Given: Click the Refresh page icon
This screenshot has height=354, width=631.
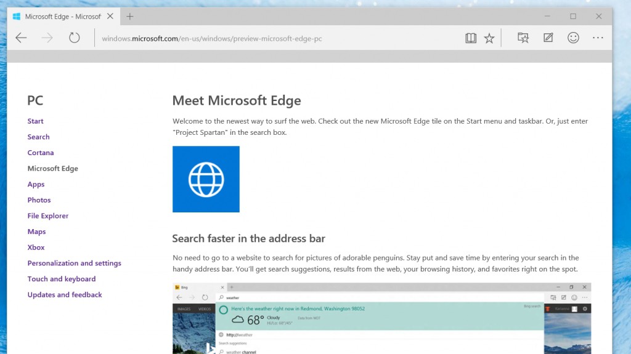Looking at the screenshot, I should coord(75,38).
